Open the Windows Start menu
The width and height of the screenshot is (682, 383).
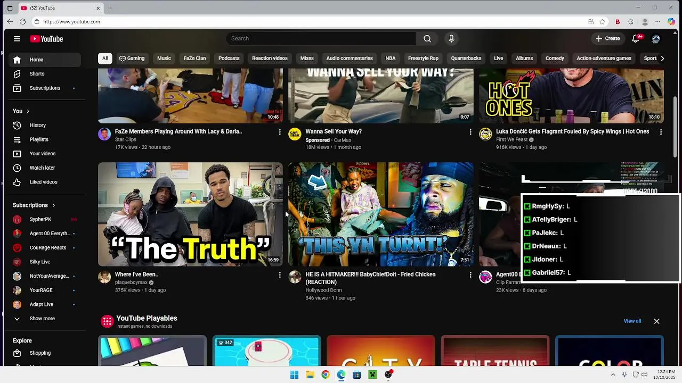294,374
